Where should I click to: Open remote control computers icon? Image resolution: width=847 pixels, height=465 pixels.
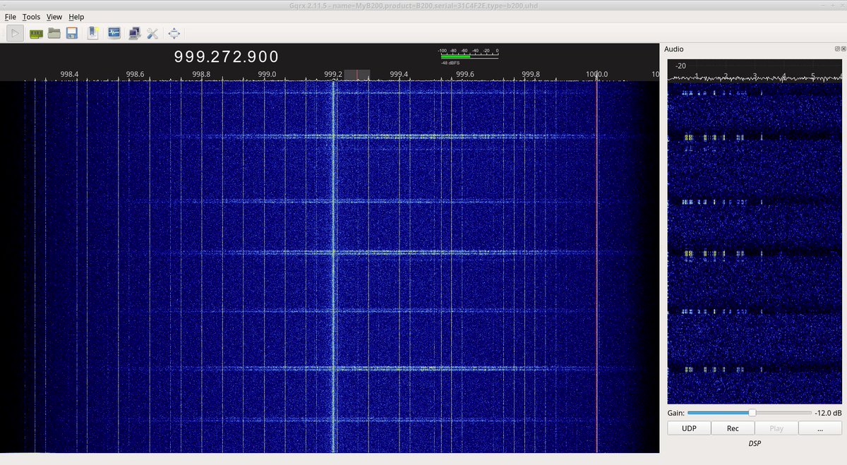(134, 33)
